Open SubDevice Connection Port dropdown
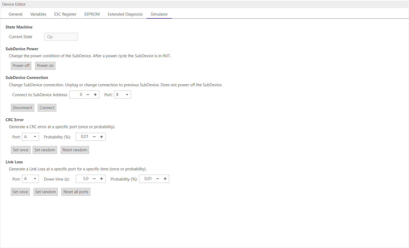The width and height of the screenshot is (409, 248). (x=123, y=95)
